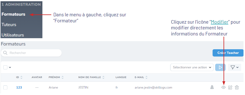Screen dimensions: 245x95
Task: Expand the bulk selection chevron
Action: (x=10, y=67)
